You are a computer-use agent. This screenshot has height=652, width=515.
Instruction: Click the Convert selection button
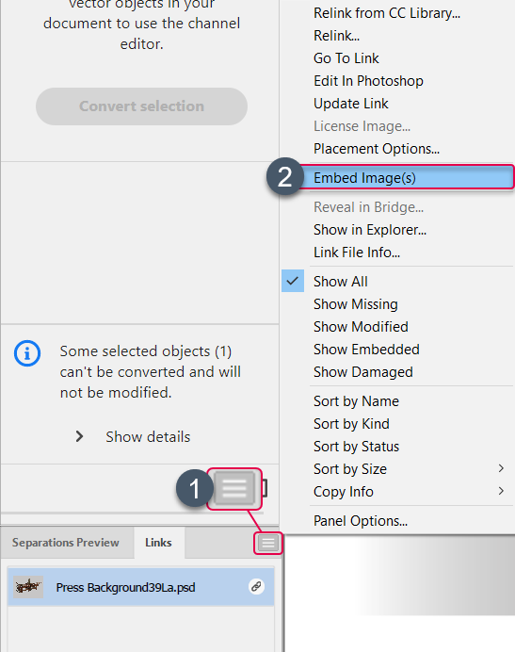point(142,106)
